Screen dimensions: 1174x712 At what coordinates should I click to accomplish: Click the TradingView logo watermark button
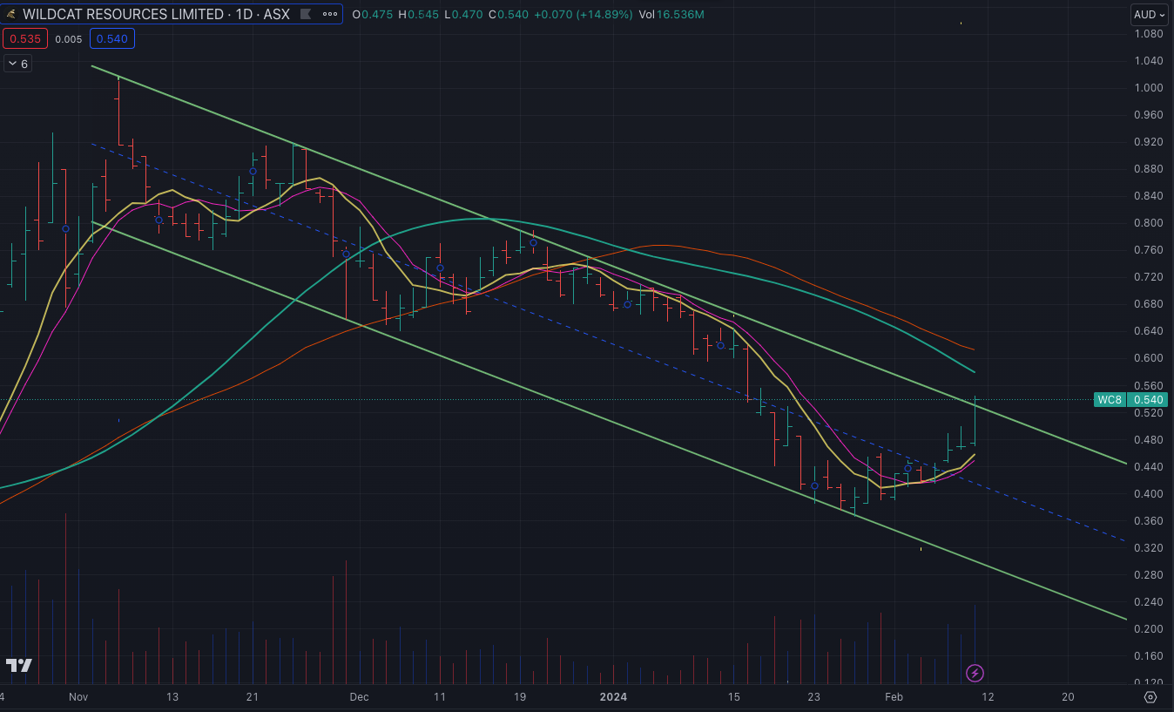[x=19, y=666]
